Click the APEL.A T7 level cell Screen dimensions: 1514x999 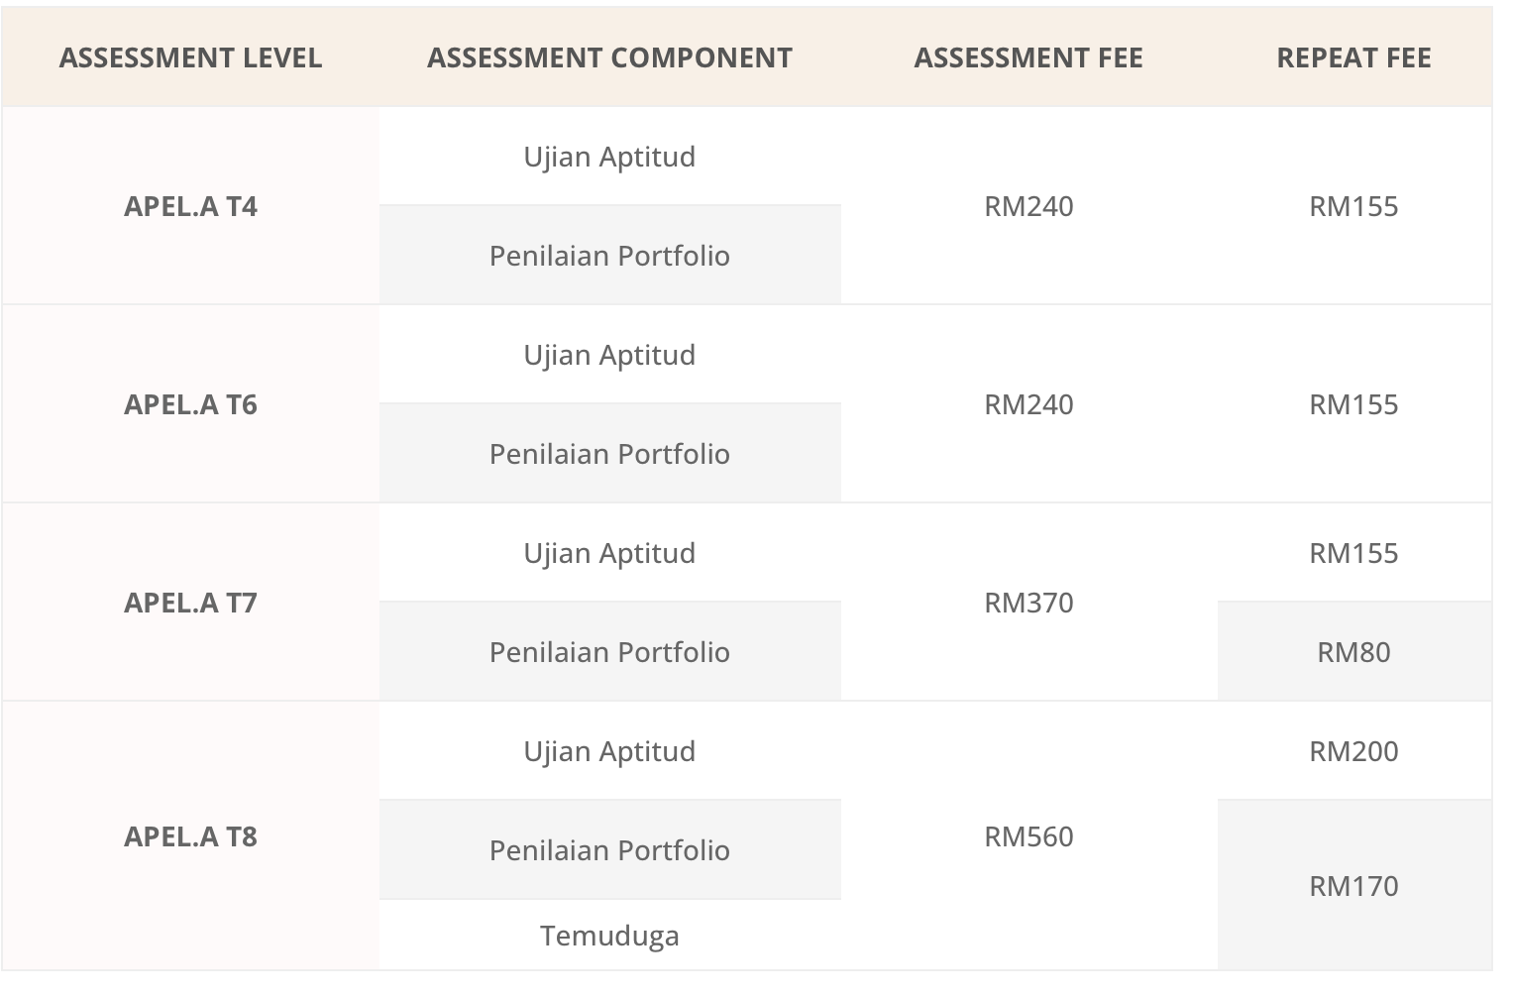pos(190,603)
